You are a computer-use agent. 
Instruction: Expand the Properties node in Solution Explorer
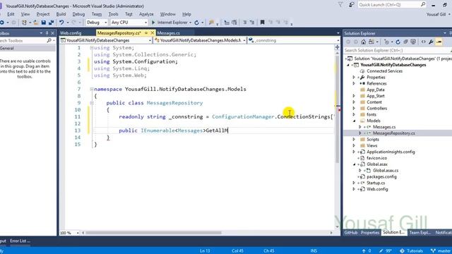(x=354, y=78)
